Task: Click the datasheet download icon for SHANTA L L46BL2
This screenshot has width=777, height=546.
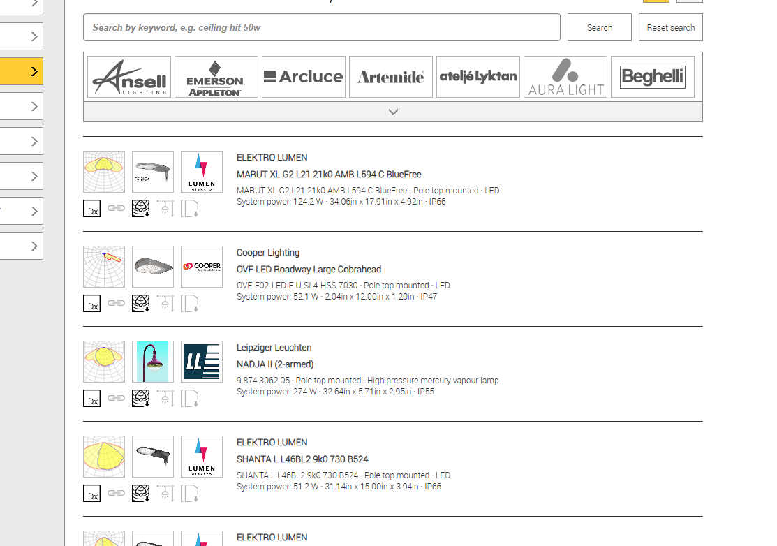Action: [190, 494]
